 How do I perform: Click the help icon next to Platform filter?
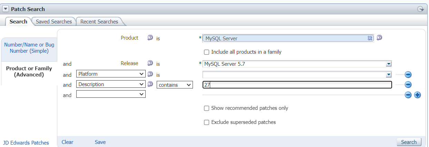[x=150, y=74]
